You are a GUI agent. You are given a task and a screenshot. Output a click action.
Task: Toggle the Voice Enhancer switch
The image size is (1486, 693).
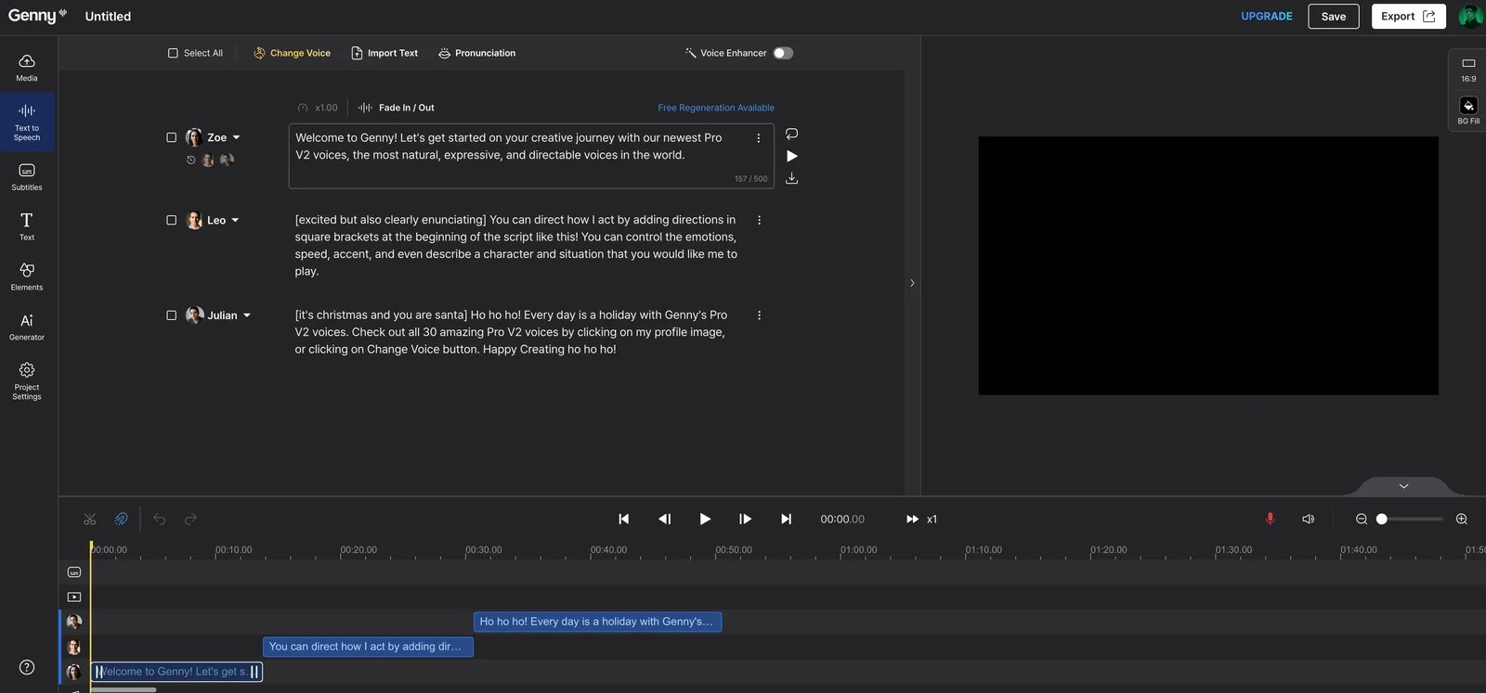click(783, 53)
